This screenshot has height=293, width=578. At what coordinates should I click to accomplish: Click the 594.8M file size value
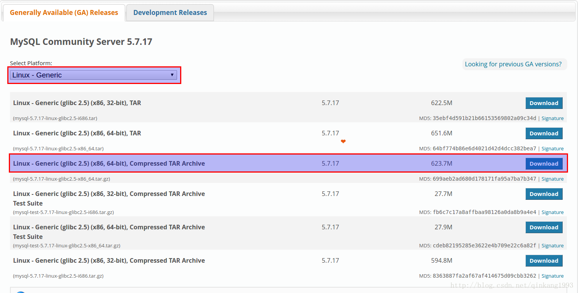tap(442, 261)
